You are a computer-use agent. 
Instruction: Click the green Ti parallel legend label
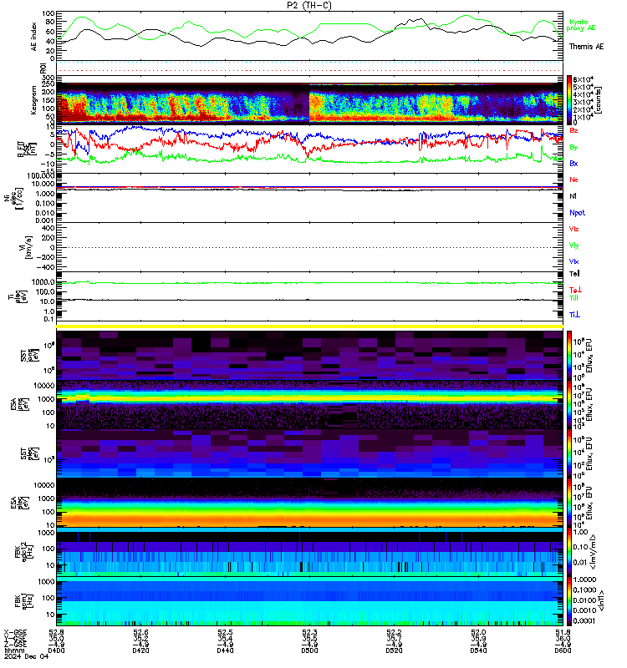[573, 298]
